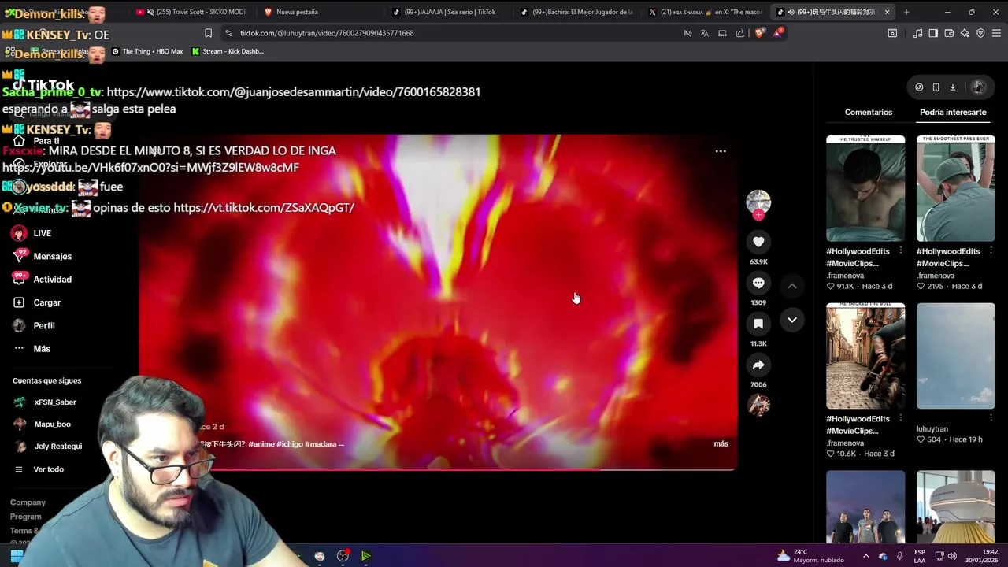Open the Brave Shields lion icon
The width and height of the screenshot is (1008, 567).
pyautogui.click(x=759, y=33)
